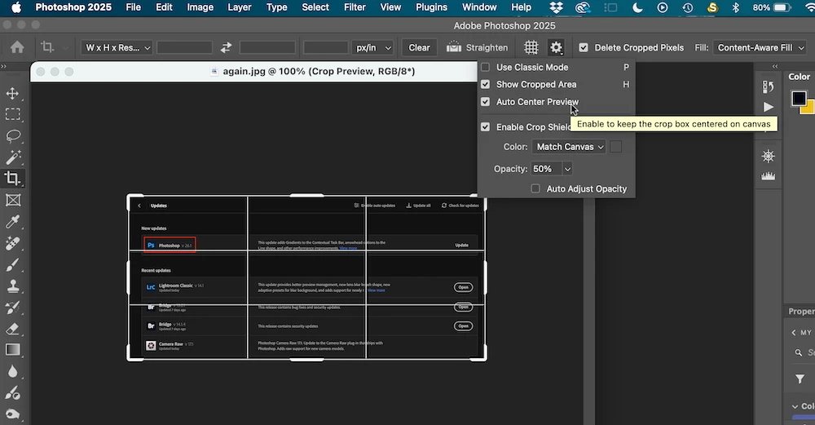Open the px/in units dropdown
The width and height of the screenshot is (815, 425).
(372, 47)
